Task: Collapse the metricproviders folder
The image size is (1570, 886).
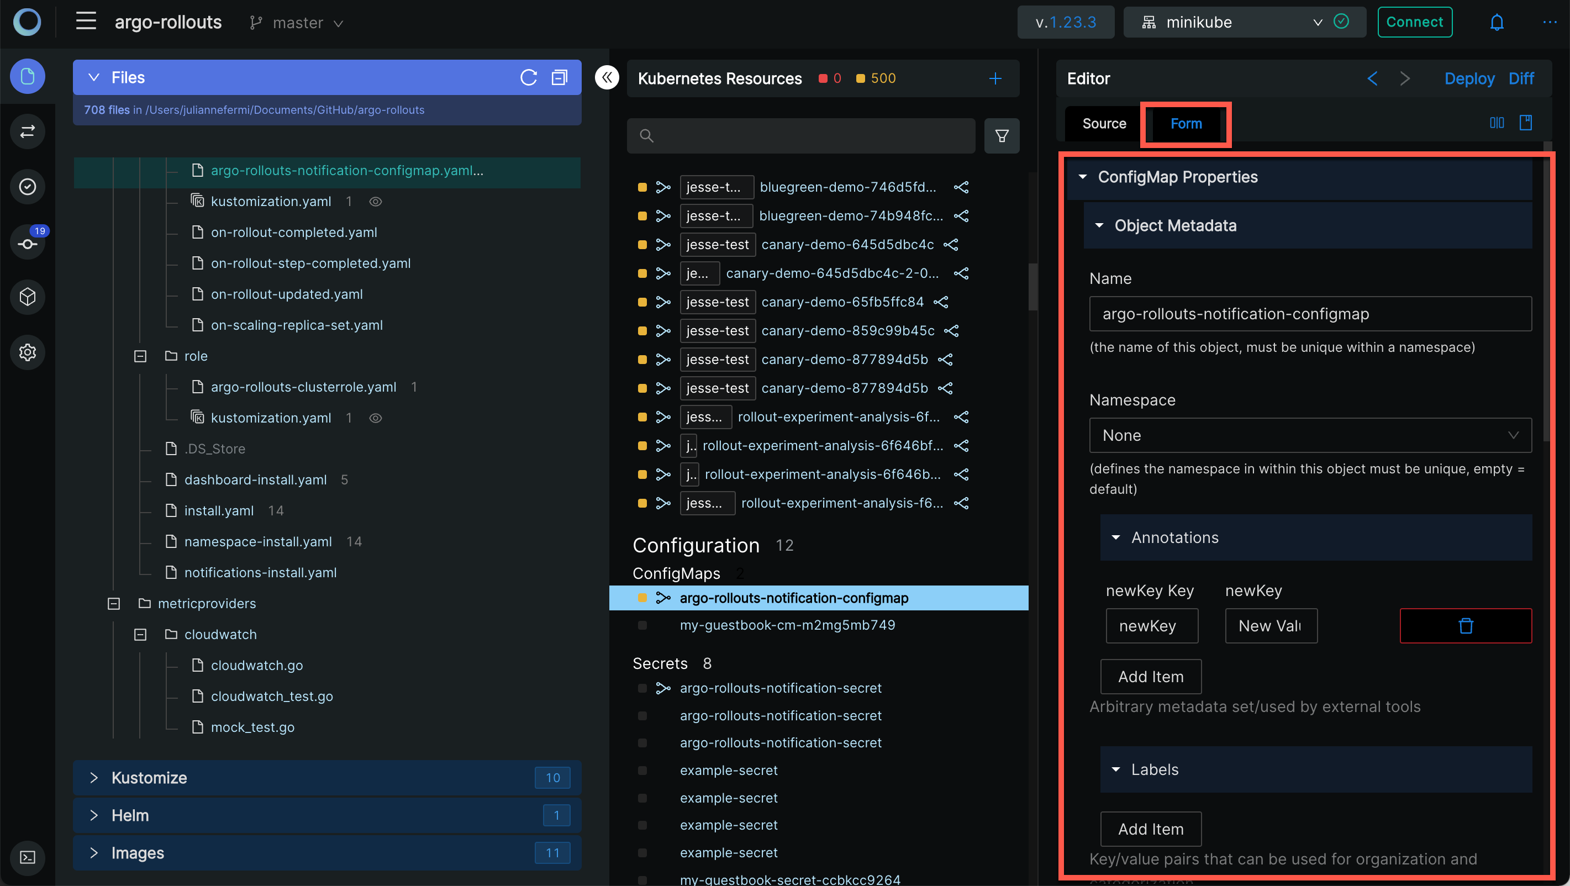Action: pyautogui.click(x=114, y=604)
